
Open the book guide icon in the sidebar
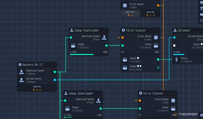pos(201,14)
